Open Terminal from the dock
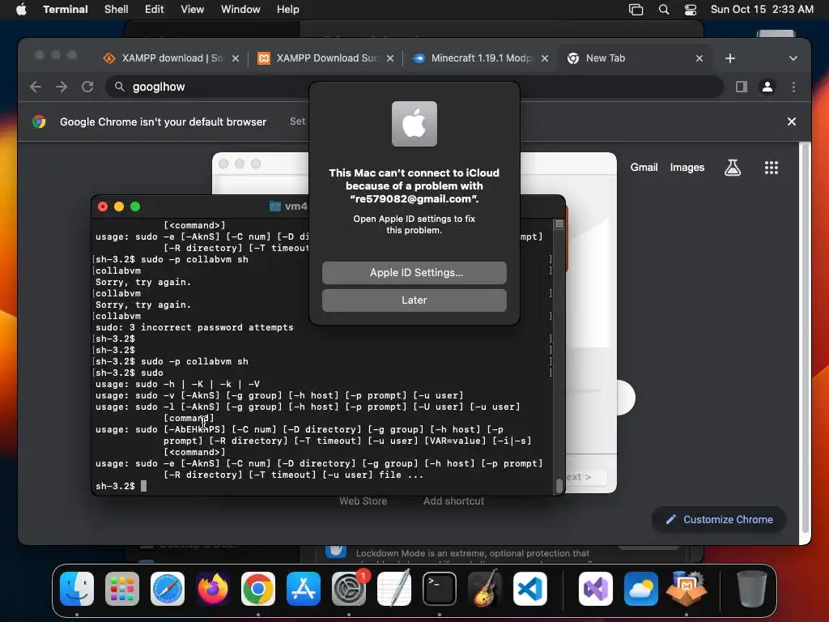 coord(440,588)
